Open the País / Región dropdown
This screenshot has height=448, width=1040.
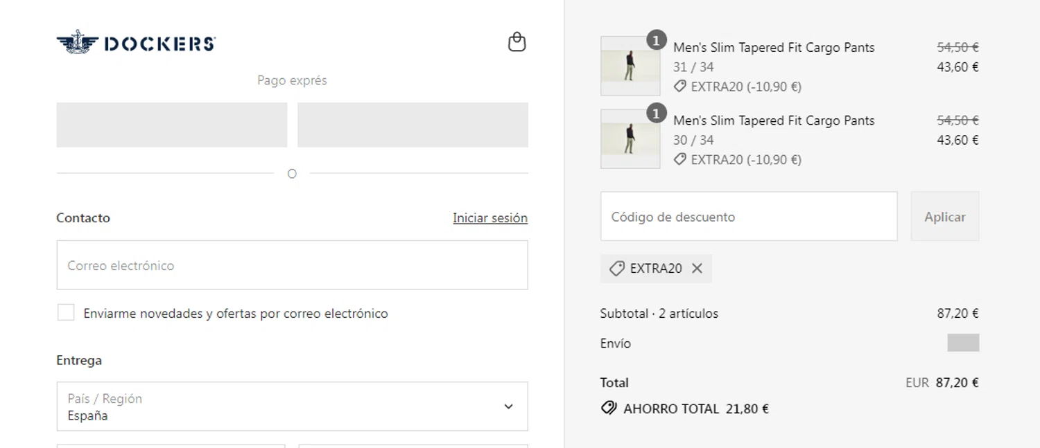coord(292,406)
